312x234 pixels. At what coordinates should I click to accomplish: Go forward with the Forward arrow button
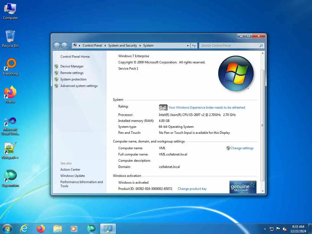pyautogui.click(x=64, y=46)
